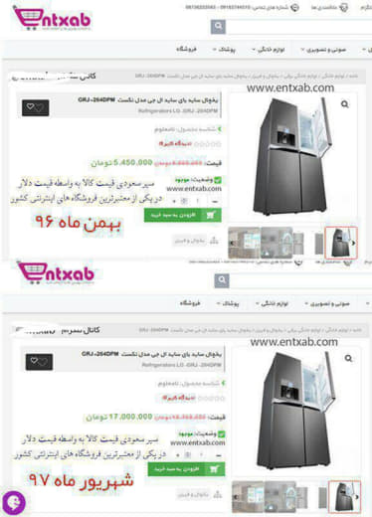Image resolution: width=372 pixels, height=517 pixels.
Task: Zoom the upper refrigerator image with magnifier
Action: tap(345, 104)
